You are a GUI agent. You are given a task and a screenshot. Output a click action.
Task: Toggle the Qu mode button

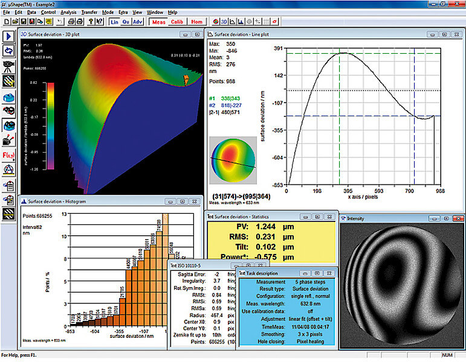pos(126,22)
